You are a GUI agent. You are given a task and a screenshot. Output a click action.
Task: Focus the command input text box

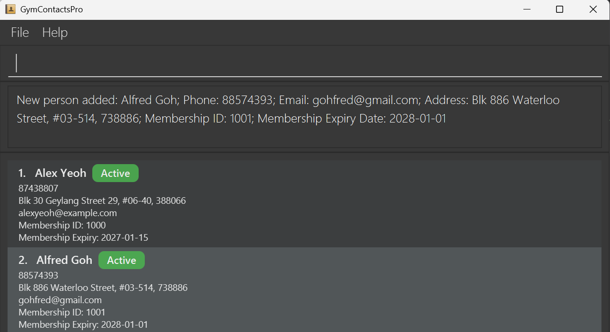tap(305, 63)
